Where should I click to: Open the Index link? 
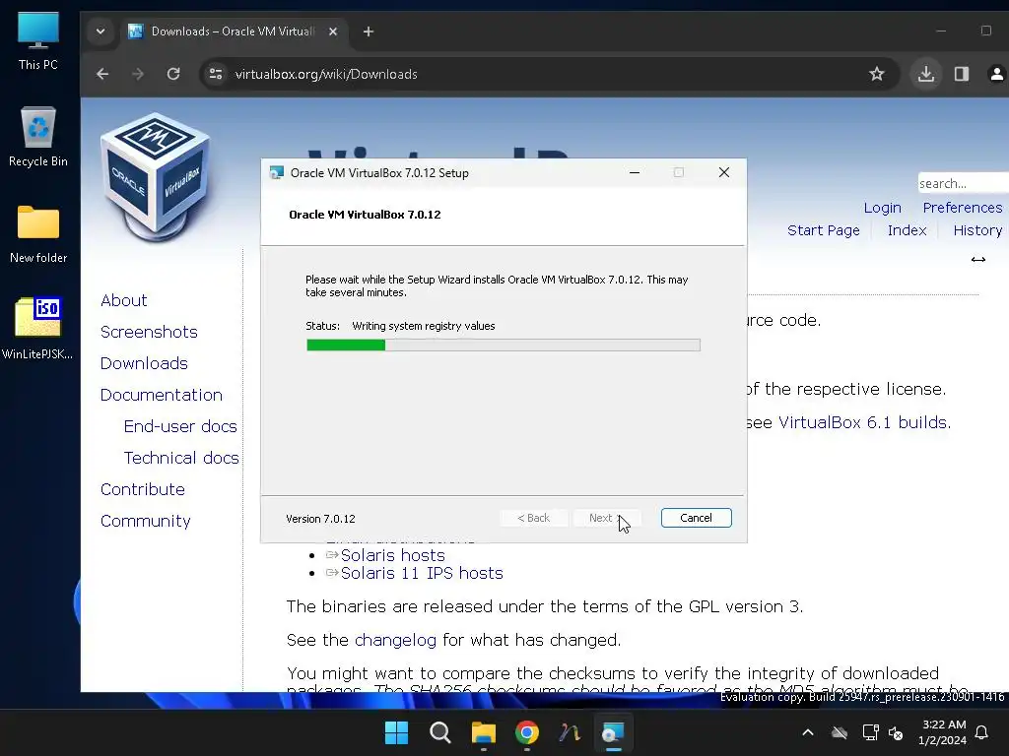(907, 230)
